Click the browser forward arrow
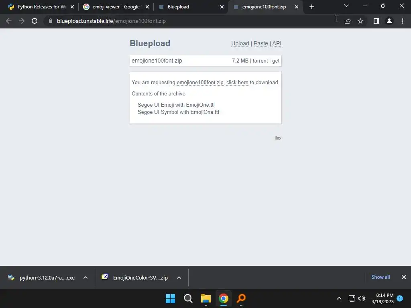The height and width of the screenshot is (308, 411). click(x=22, y=21)
